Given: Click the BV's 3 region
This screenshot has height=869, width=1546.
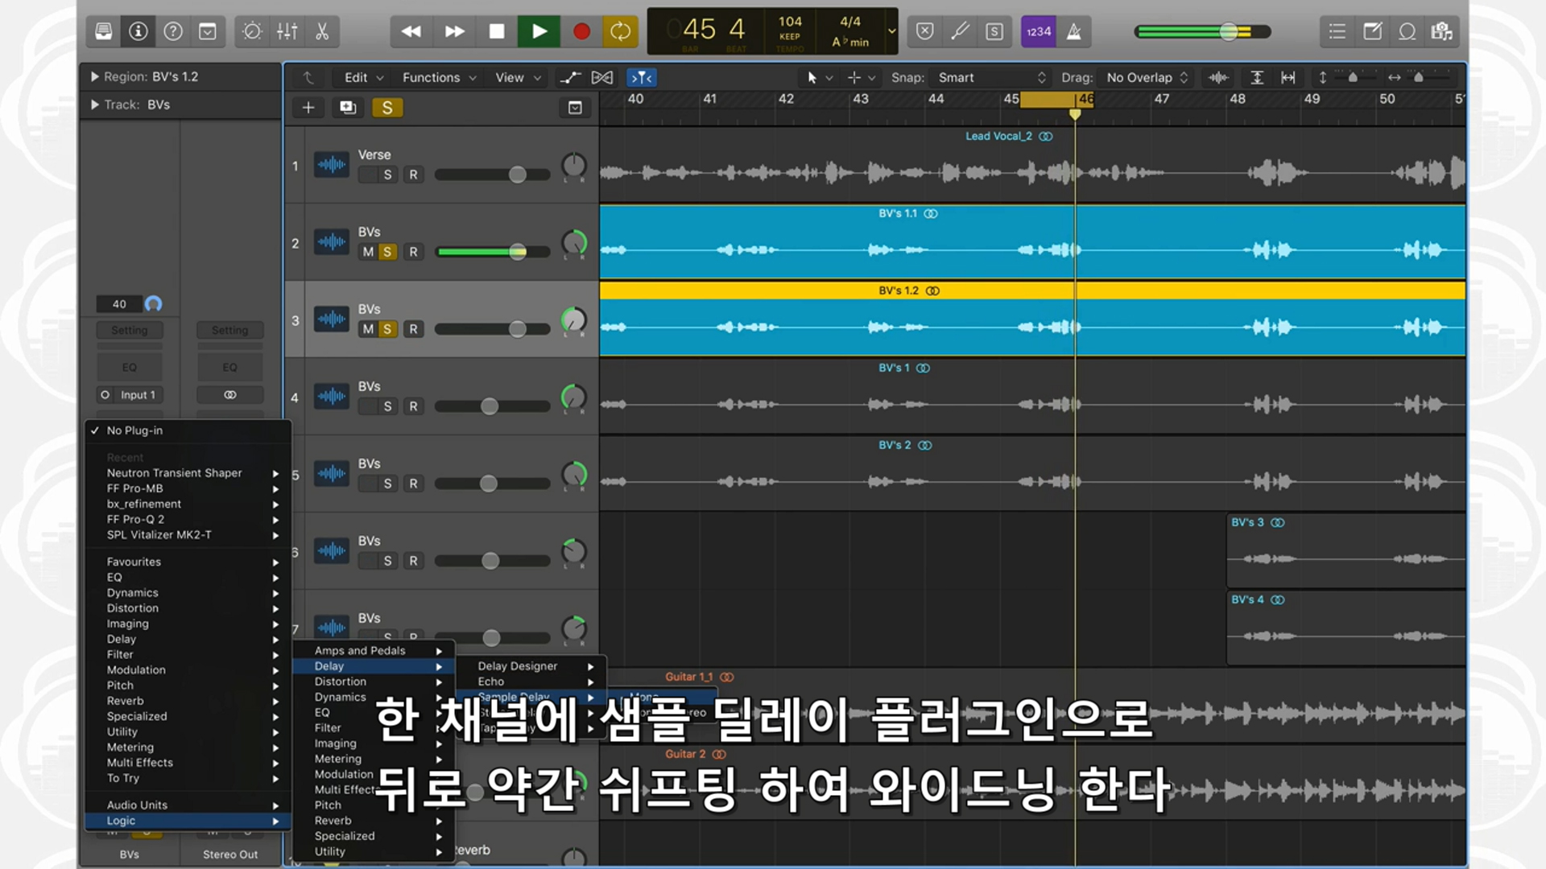Looking at the screenshot, I should 1346,551.
